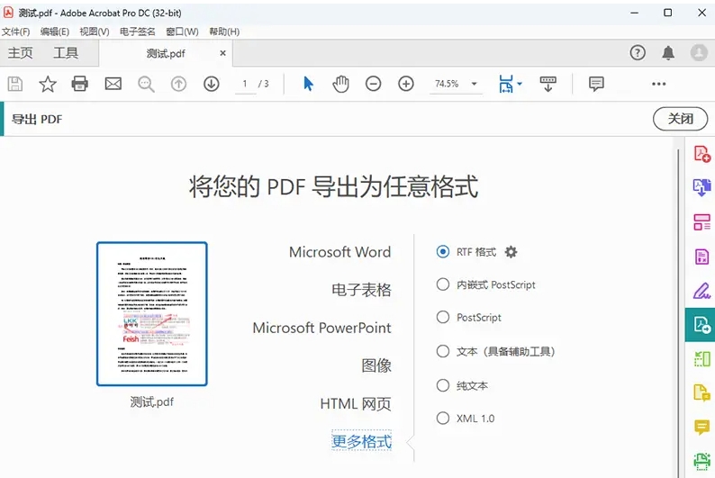Select the XML 1.0 radio option
This screenshot has height=478, width=715.
click(442, 419)
